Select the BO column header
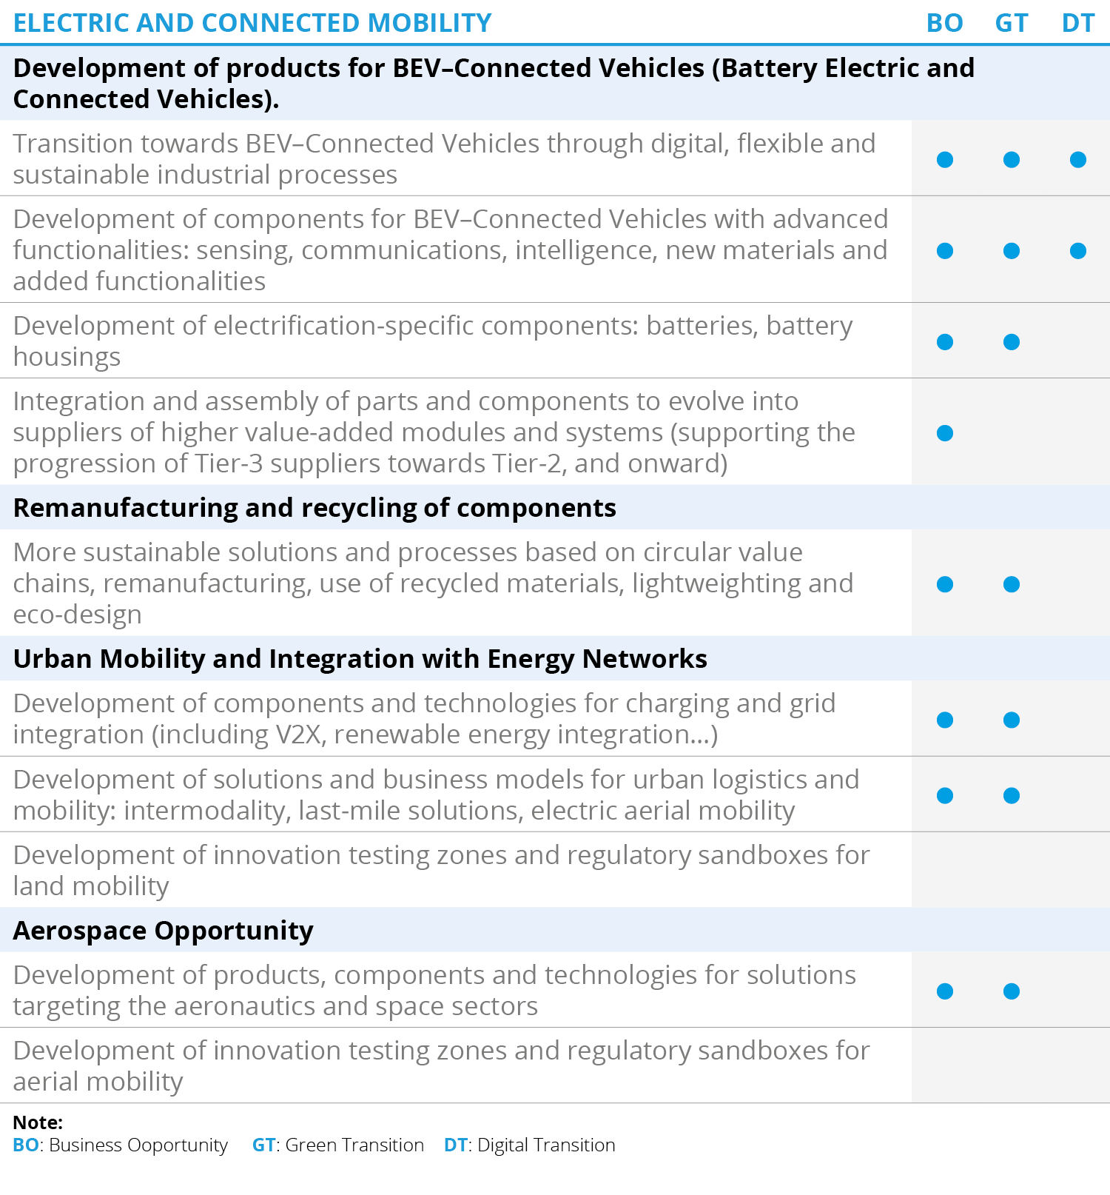Screen dimensions: 1110x1195 point(945,23)
